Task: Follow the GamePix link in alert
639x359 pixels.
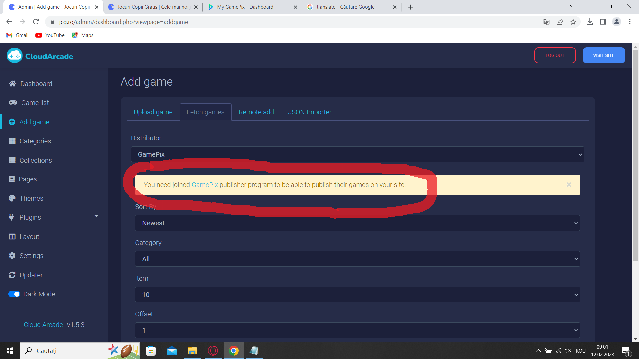Action: 205,185
